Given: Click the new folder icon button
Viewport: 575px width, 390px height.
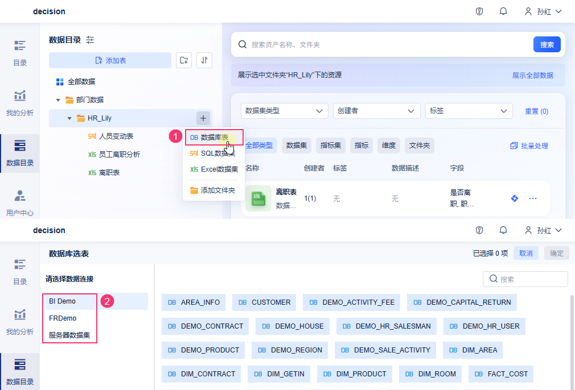Looking at the screenshot, I should pyautogui.click(x=183, y=60).
